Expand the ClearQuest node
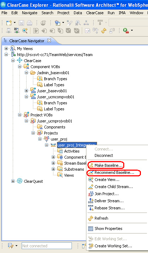The image size is (148, 253). (13, 181)
